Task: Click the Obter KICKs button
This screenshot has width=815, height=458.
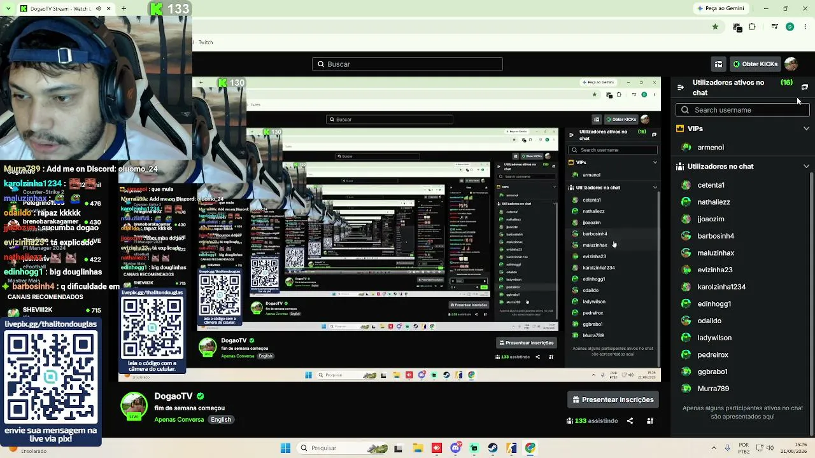Action: click(x=755, y=64)
